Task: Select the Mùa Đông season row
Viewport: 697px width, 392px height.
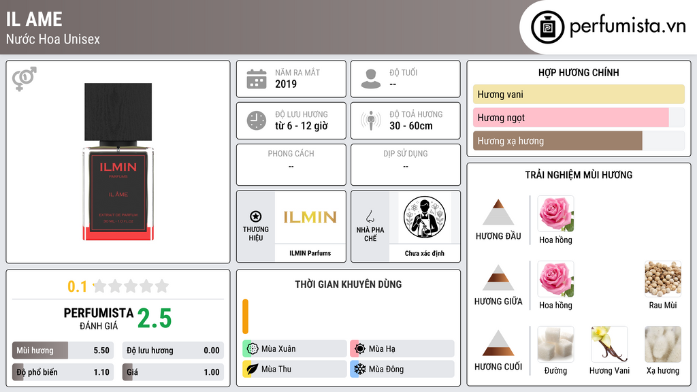Action: 402,369
